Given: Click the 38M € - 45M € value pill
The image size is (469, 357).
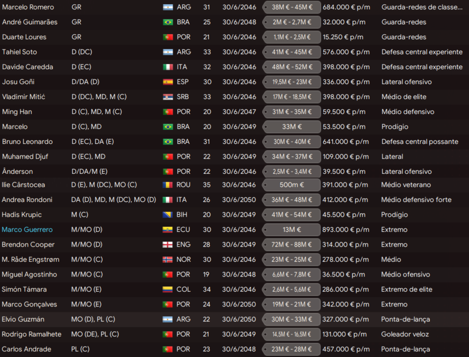Looking at the screenshot, I should [291, 7].
